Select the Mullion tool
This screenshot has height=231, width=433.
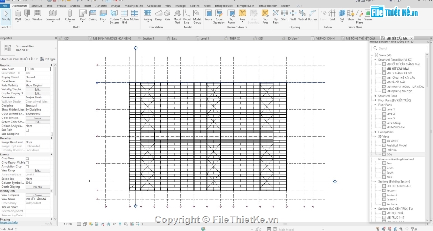pyautogui.click(x=134, y=15)
